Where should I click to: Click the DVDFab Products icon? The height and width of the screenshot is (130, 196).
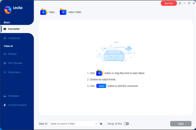click(x=5, y=105)
